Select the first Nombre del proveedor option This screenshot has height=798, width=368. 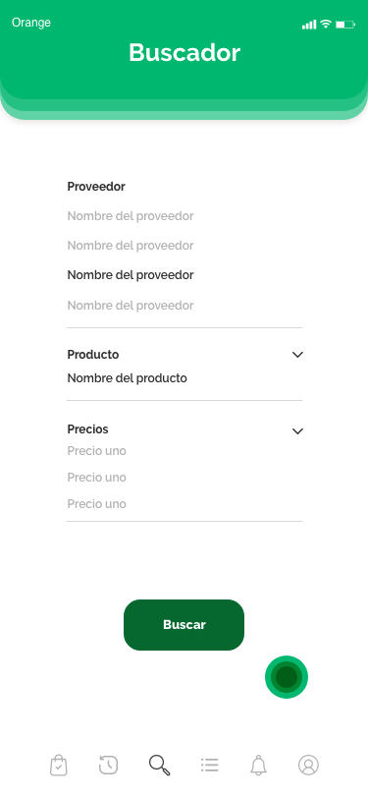click(131, 216)
